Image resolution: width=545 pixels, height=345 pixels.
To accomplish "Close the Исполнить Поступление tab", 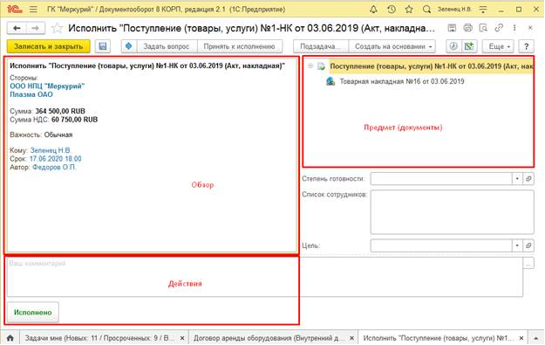I will pos(521,338).
